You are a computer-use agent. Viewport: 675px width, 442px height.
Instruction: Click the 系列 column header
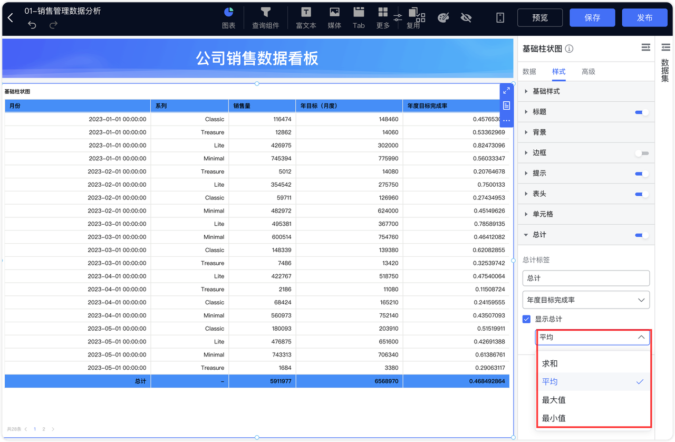click(x=190, y=105)
